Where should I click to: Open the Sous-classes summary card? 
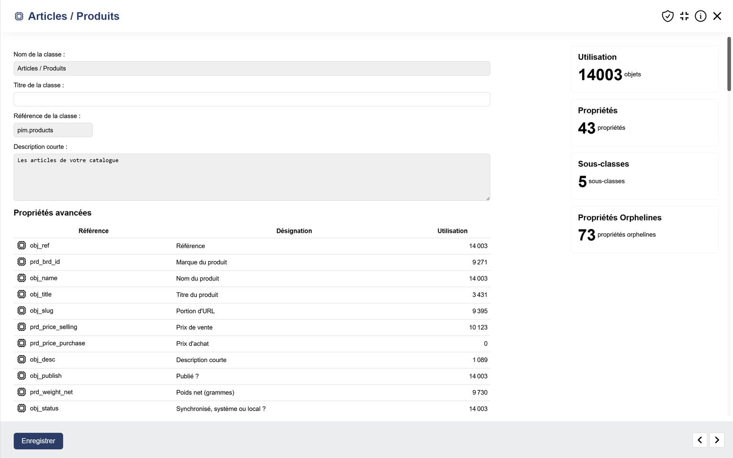click(x=644, y=176)
